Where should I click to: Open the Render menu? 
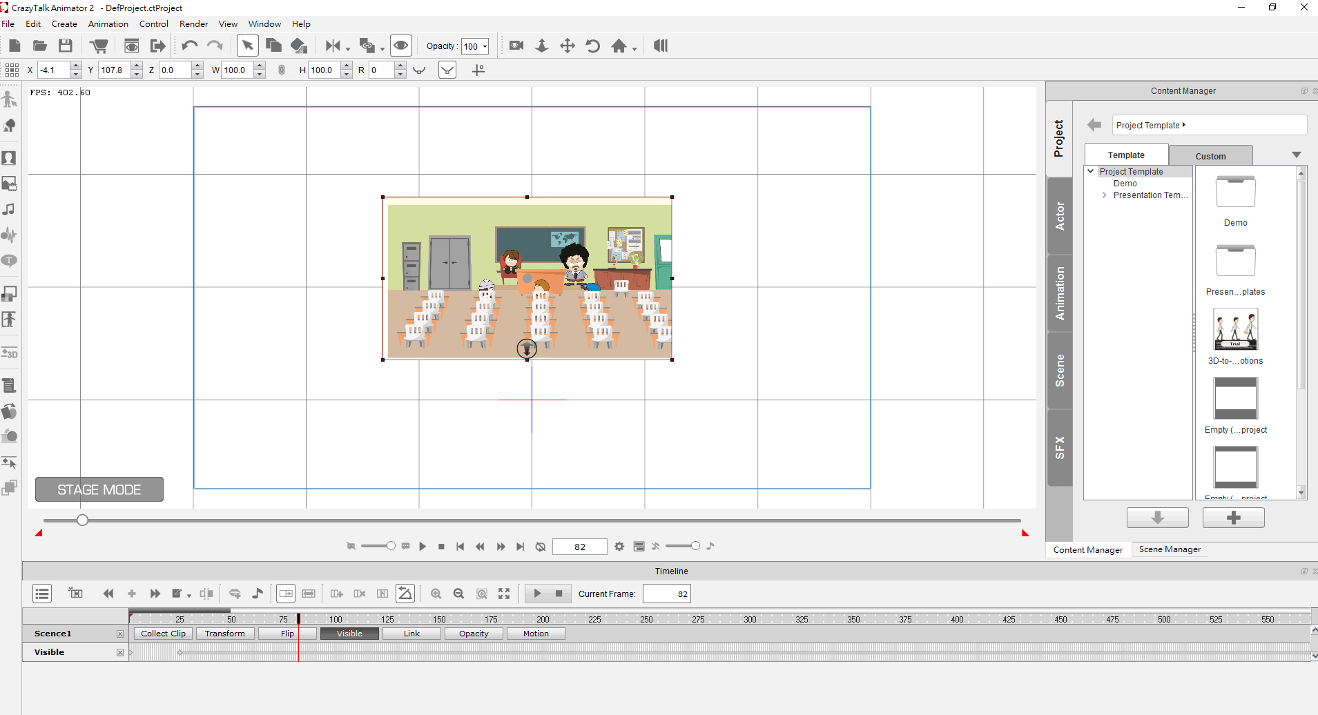tap(193, 23)
